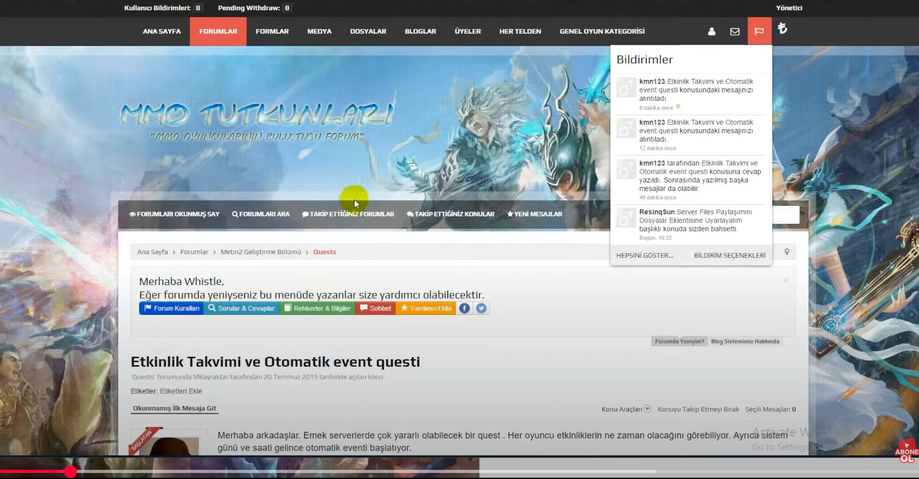Open the ÜYELER tab

468,31
